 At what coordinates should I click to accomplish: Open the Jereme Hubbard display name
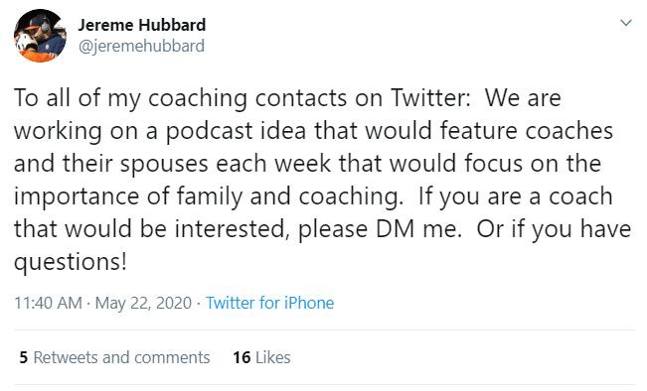tap(142, 25)
